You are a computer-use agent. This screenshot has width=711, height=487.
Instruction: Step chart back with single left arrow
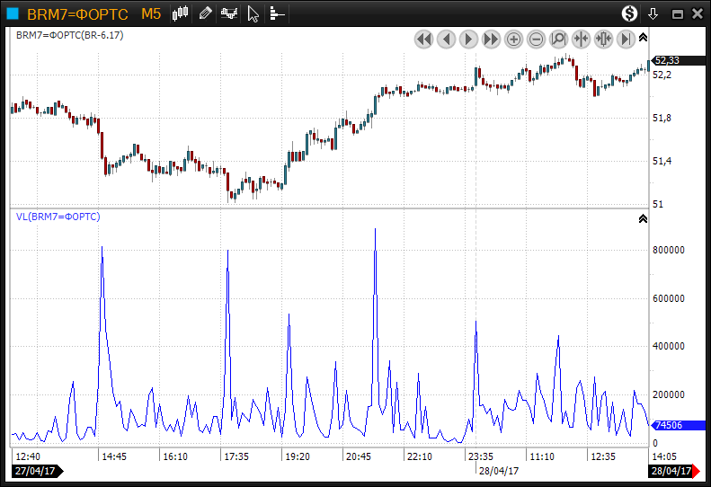(x=446, y=39)
